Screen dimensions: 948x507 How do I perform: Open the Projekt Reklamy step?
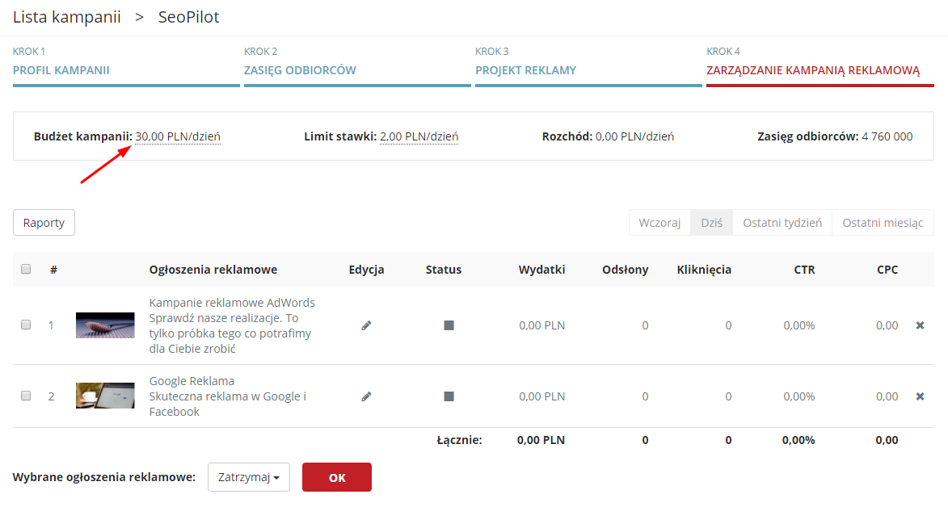pyautogui.click(x=525, y=70)
